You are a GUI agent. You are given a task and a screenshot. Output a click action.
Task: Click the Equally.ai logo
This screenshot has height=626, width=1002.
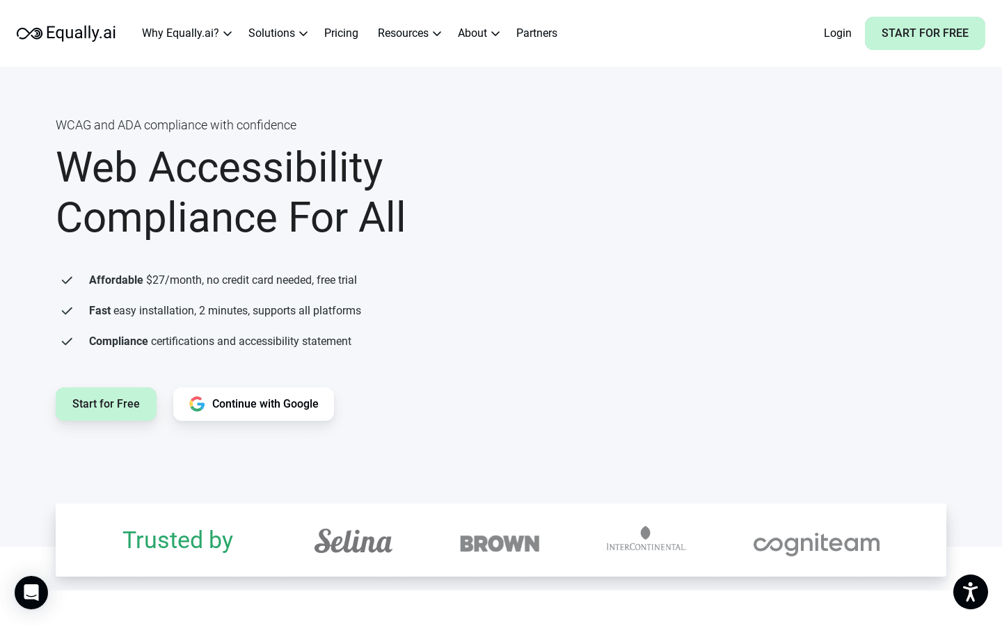pos(66,33)
